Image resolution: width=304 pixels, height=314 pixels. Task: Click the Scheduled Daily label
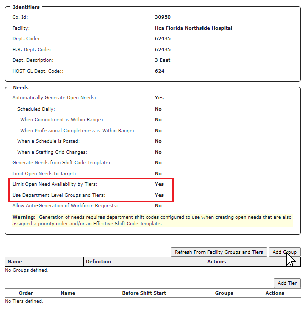click(x=36, y=109)
